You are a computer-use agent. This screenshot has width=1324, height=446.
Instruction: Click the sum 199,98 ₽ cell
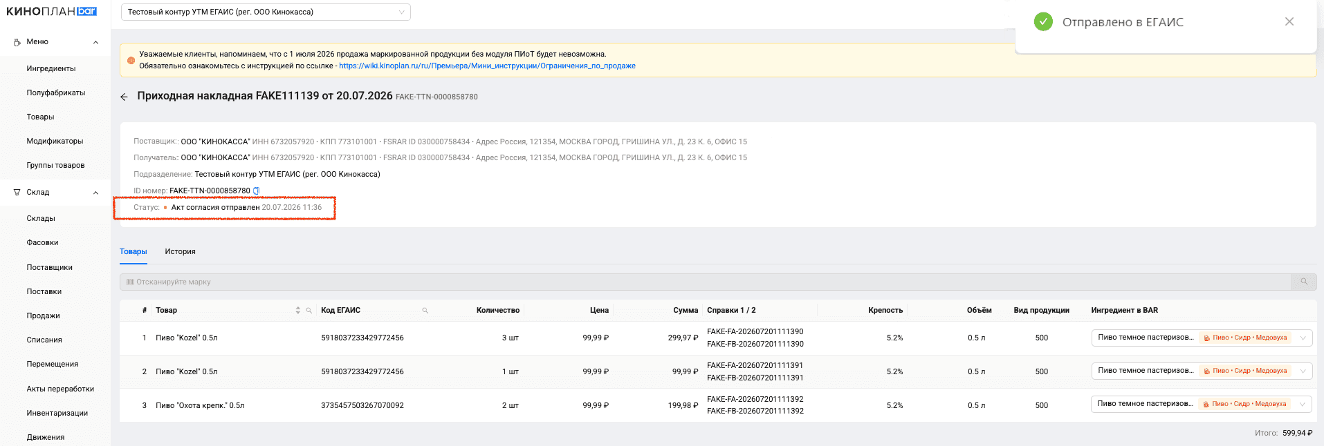[x=683, y=405]
